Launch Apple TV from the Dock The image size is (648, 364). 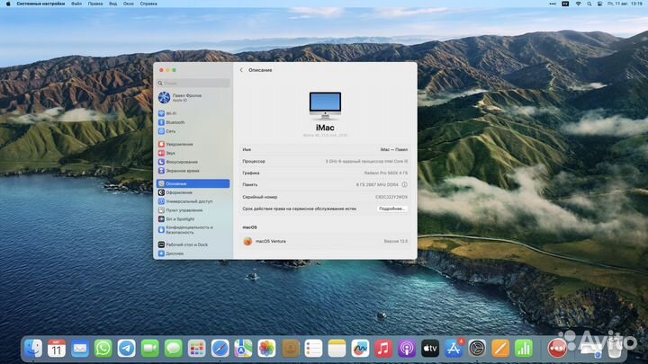point(430,349)
